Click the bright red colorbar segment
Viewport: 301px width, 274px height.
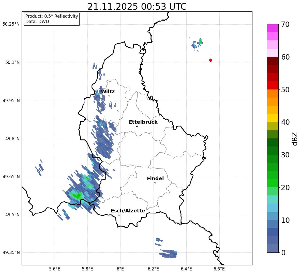click(x=273, y=85)
